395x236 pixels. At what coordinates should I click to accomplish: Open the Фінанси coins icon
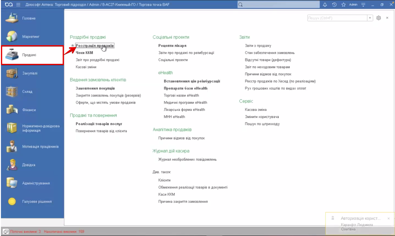click(x=12, y=110)
